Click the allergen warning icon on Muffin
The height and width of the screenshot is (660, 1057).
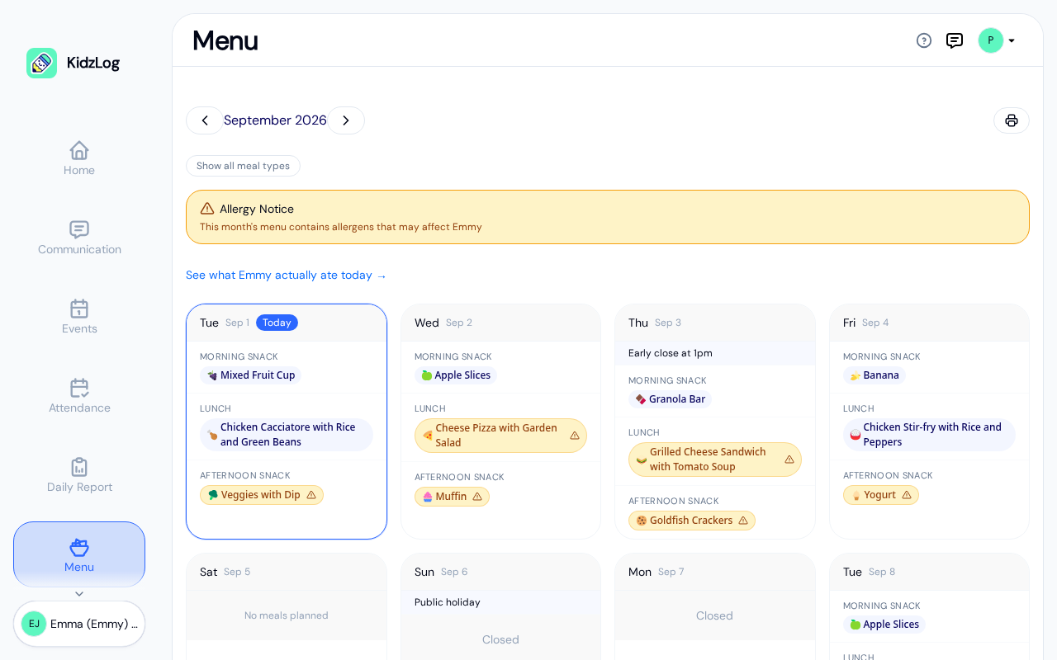point(477,497)
